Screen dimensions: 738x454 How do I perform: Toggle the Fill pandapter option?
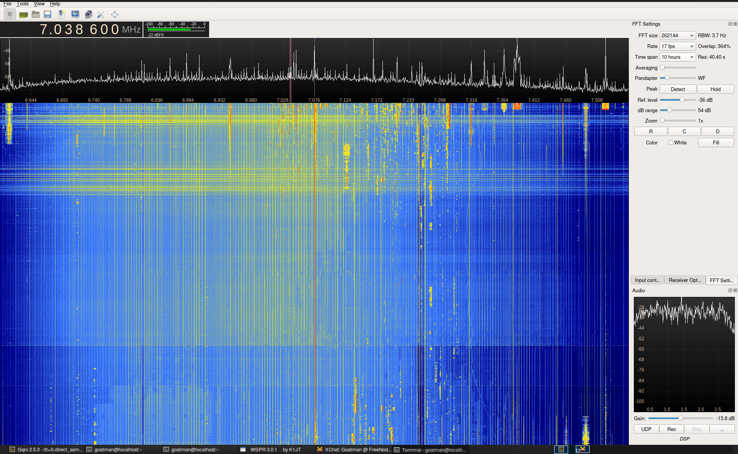click(716, 142)
